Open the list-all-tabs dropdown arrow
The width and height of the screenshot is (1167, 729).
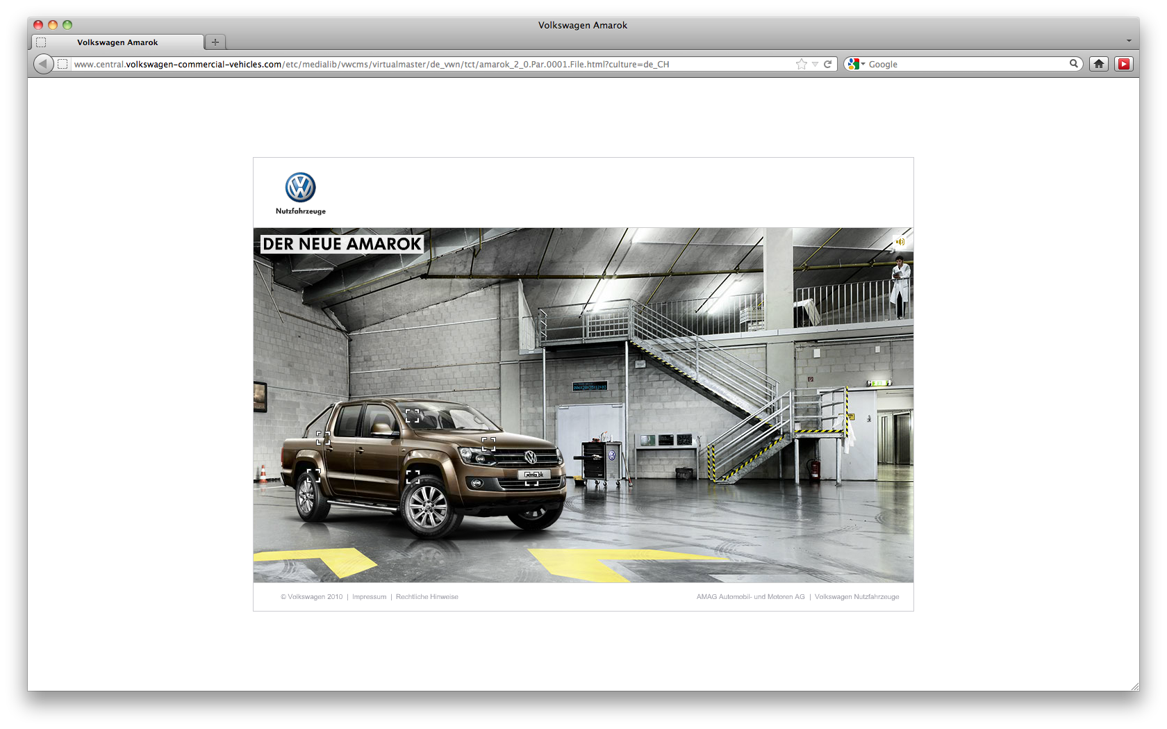pos(1129,41)
